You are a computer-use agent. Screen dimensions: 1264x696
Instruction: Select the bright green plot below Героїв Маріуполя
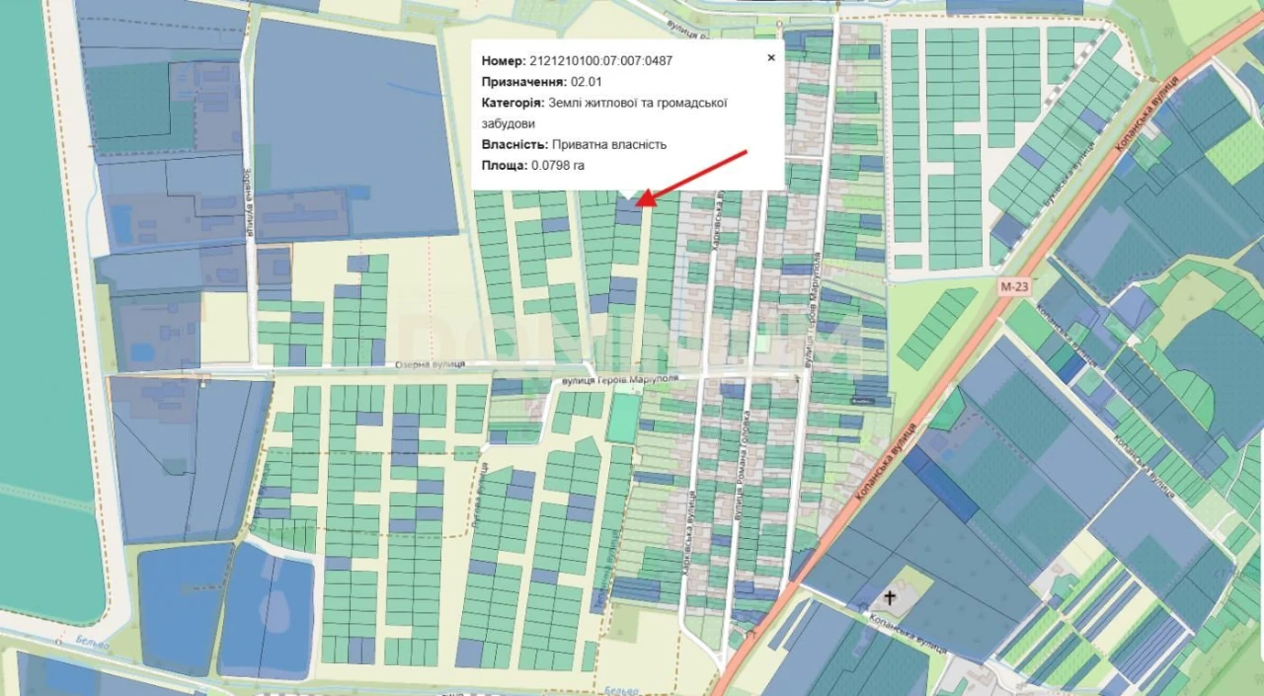[x=622, y=419]
